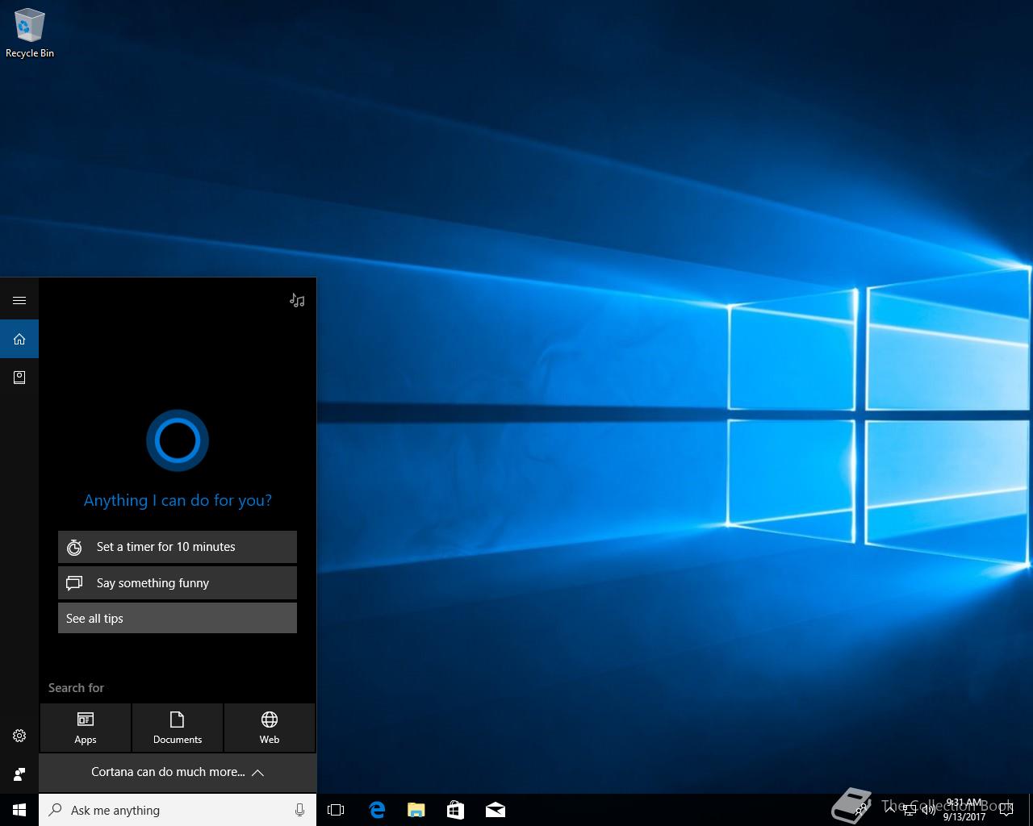
Task: Expand 'Cortana can do much more...'
Action: (178, 772)
